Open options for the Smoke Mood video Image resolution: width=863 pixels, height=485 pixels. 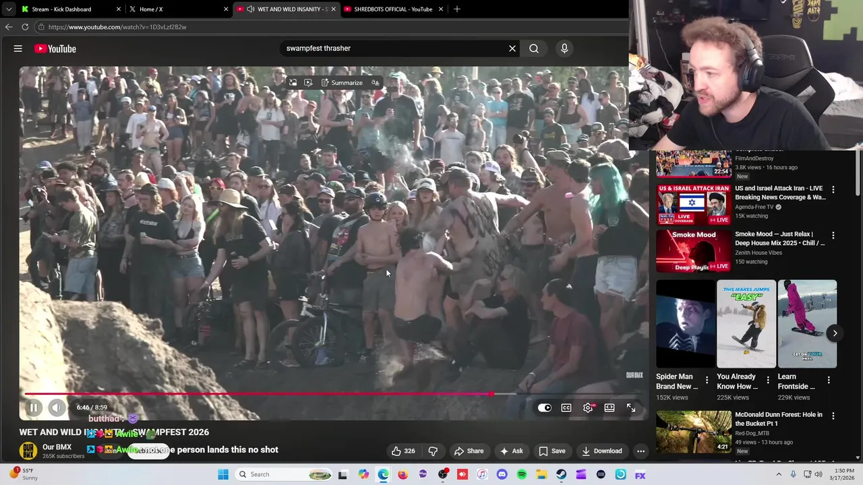tap(833, 236)
